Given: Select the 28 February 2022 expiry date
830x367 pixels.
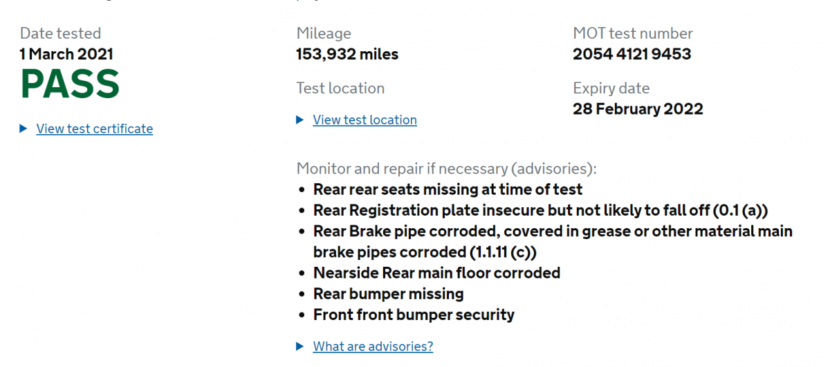Looking at the screenshot, I should [638, 109].
